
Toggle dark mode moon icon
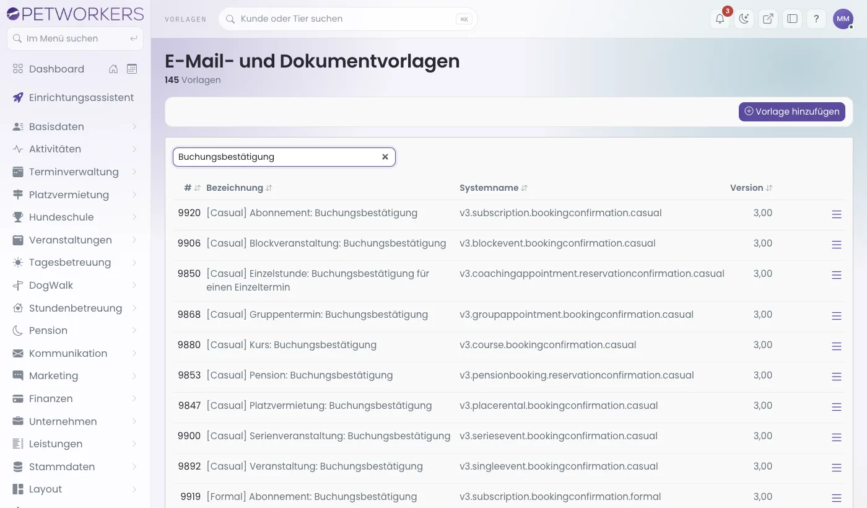pos(744,19)
